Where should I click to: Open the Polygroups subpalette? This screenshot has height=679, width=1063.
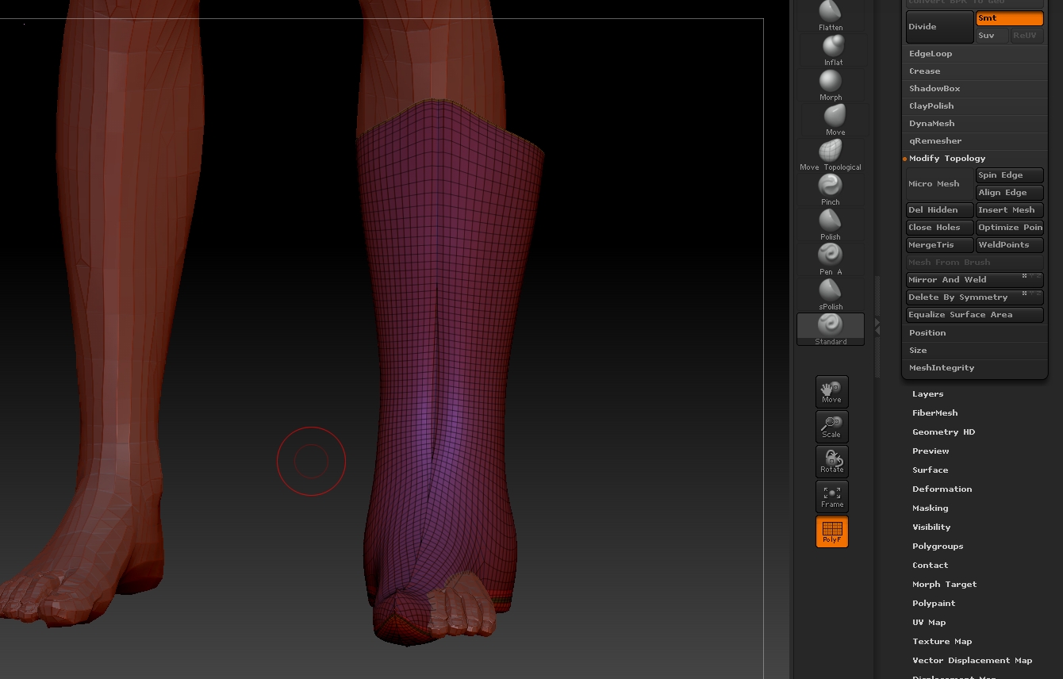pyautogui.click(x=938, y=547)
